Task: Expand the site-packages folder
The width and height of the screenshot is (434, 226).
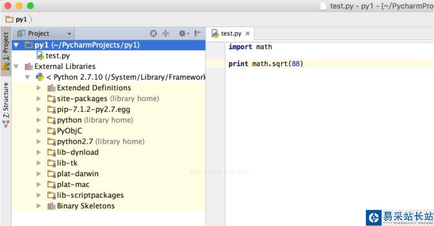Action: (40, 99)
